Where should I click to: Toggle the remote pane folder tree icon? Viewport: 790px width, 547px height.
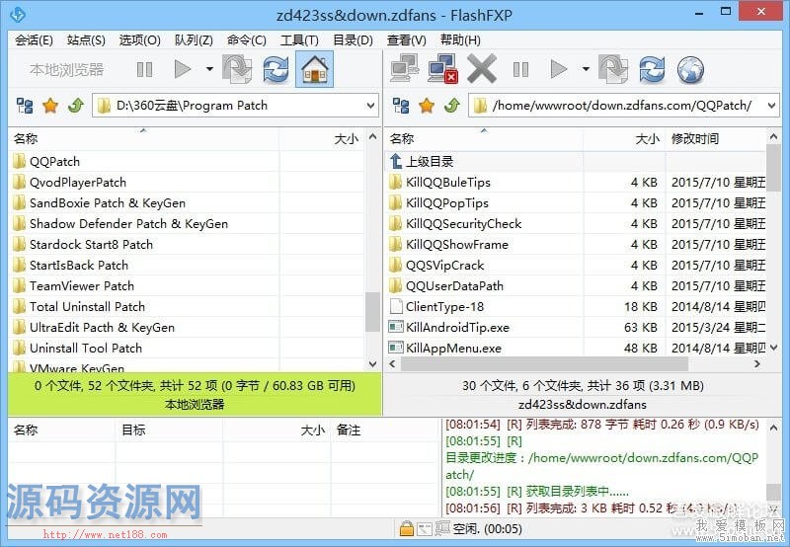click(x=401, y=106)
